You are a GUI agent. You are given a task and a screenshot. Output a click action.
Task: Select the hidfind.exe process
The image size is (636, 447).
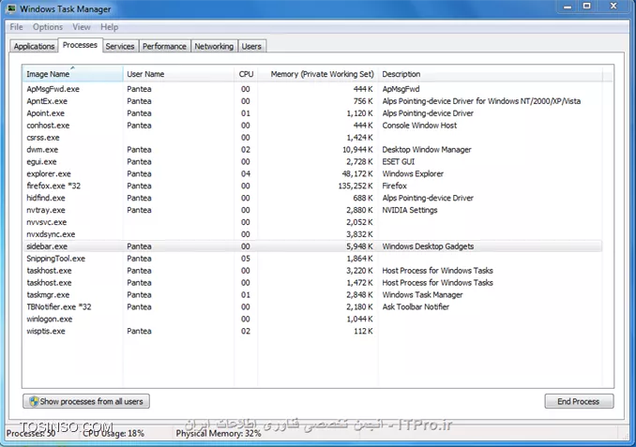point(312,198)
